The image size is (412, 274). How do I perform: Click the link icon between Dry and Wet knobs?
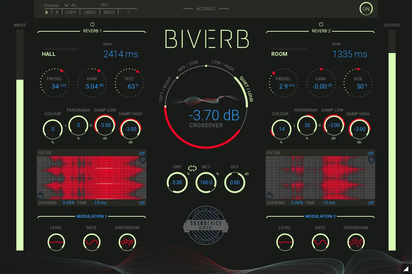click(192, 169)
